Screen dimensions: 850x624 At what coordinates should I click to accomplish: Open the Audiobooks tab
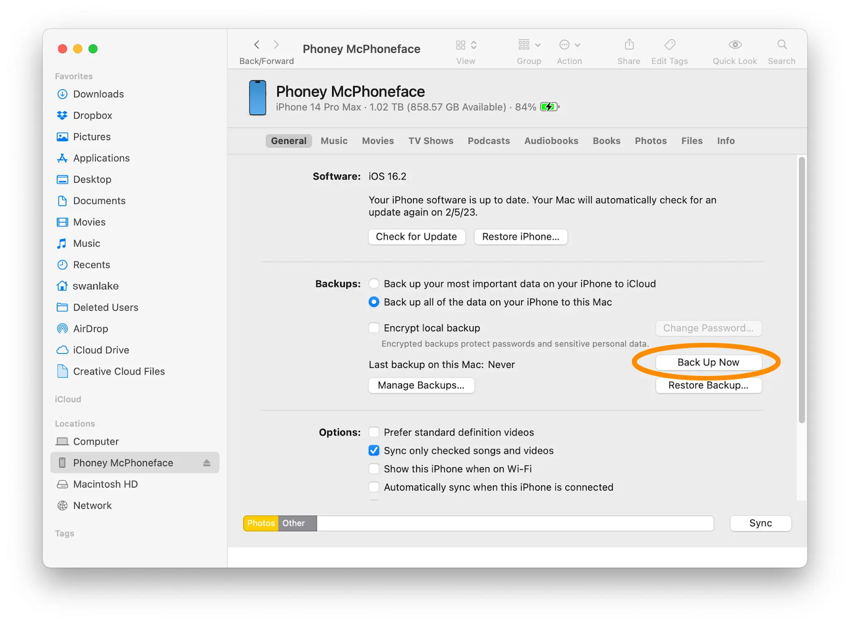(x=551, y=141)
